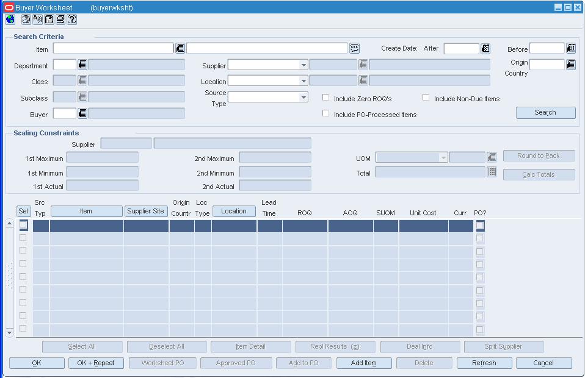Sort by the Item column header

pyautogui.click(x=87, y=211)
